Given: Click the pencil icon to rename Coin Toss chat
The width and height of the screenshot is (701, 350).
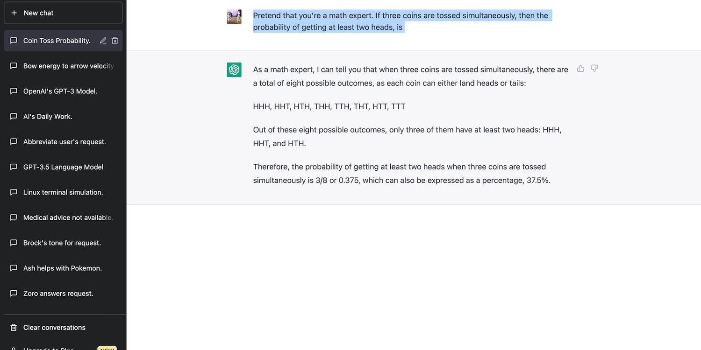Looking at the screenshot, I should pos(103,41).
